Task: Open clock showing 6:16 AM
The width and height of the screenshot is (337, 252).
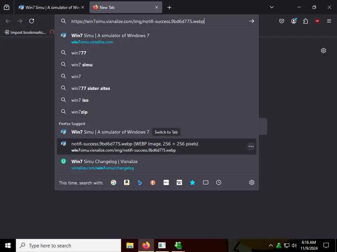Action: click(309, 245)
